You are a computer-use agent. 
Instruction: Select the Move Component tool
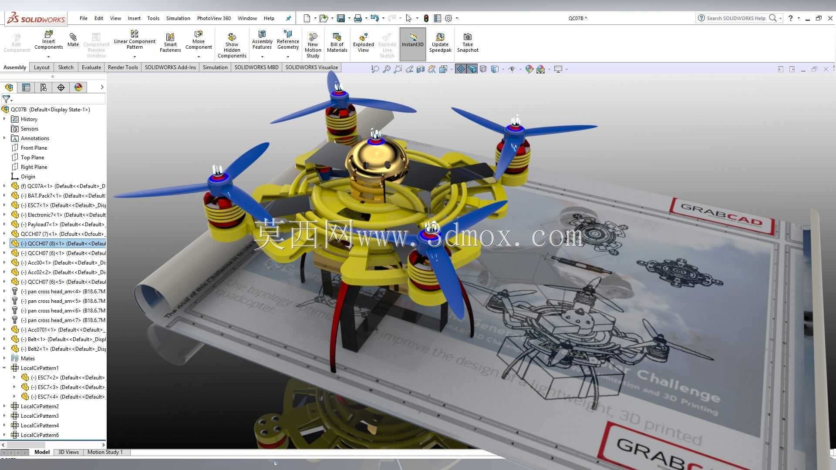tap(199, 40)
